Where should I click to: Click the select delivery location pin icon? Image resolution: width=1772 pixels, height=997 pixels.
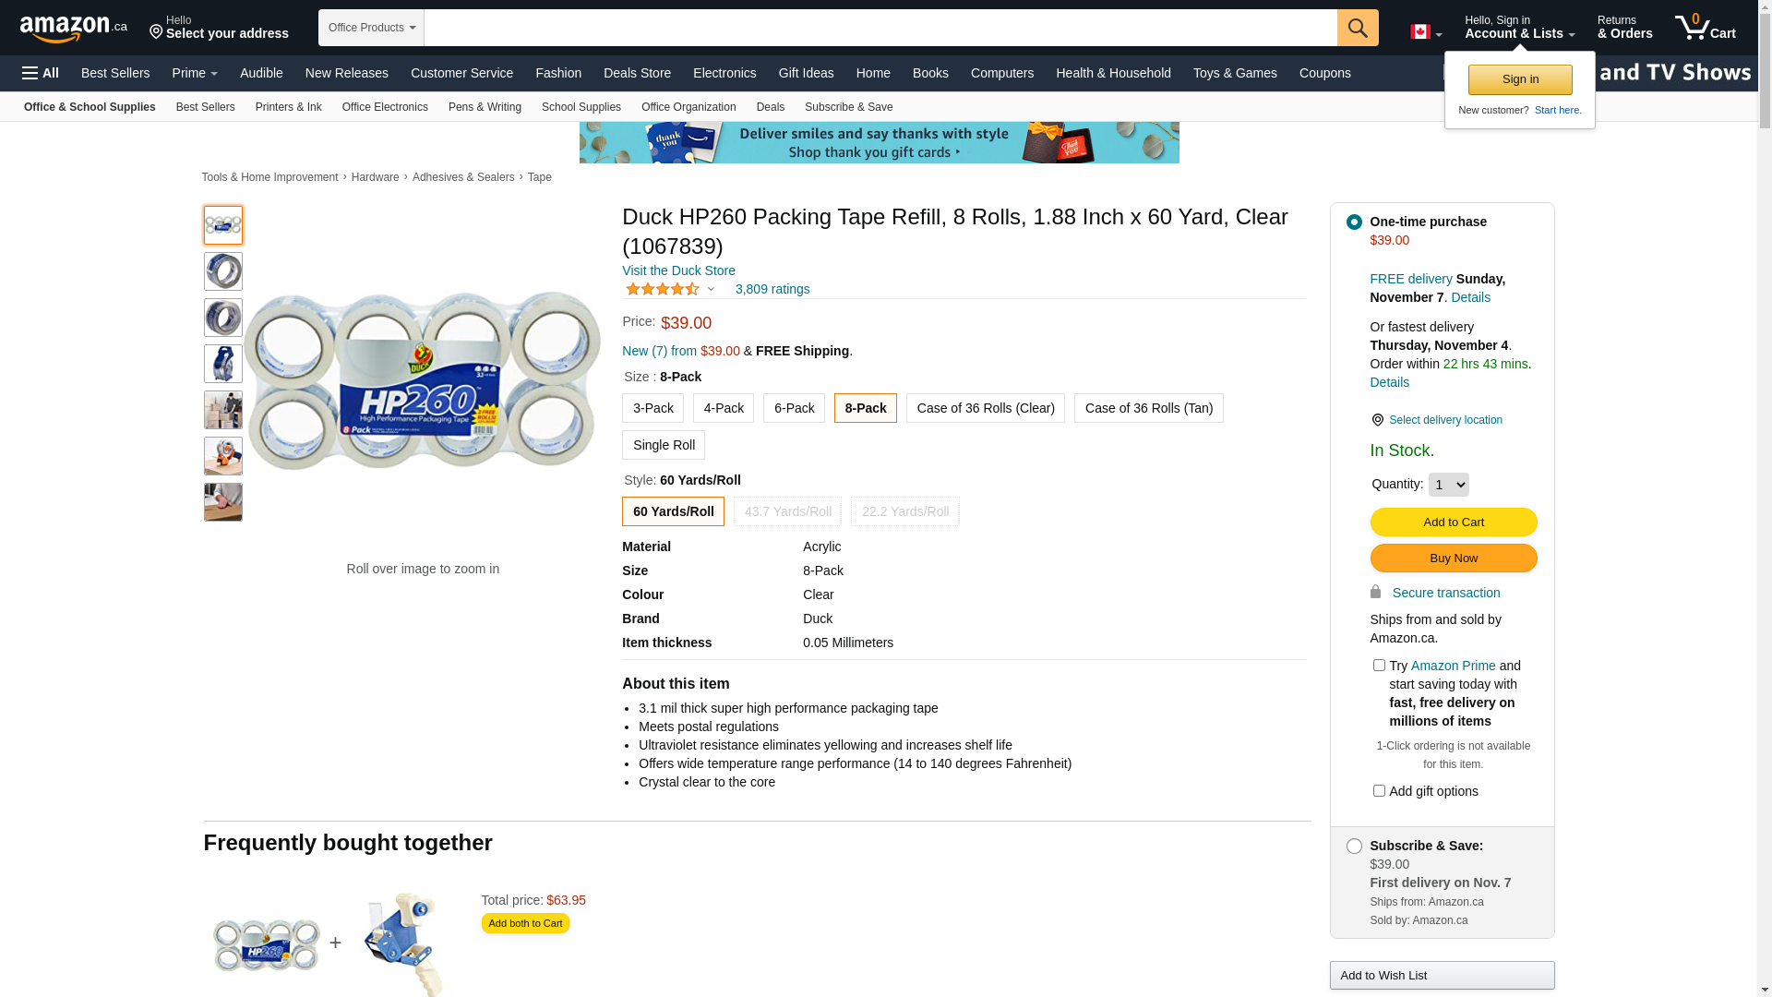click(1378, 420)
